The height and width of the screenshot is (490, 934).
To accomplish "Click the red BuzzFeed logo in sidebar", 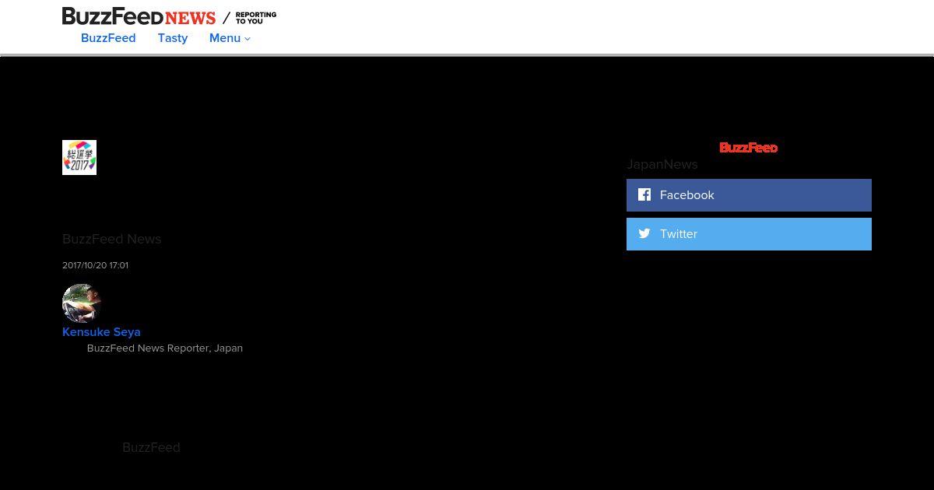I will coord(749,148).
